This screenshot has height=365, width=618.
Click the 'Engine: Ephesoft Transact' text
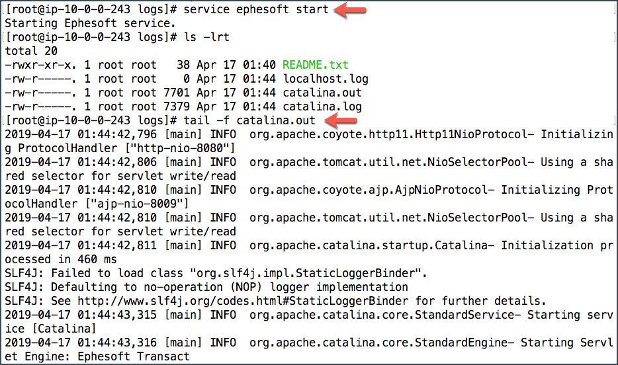[x=107, y=356]
